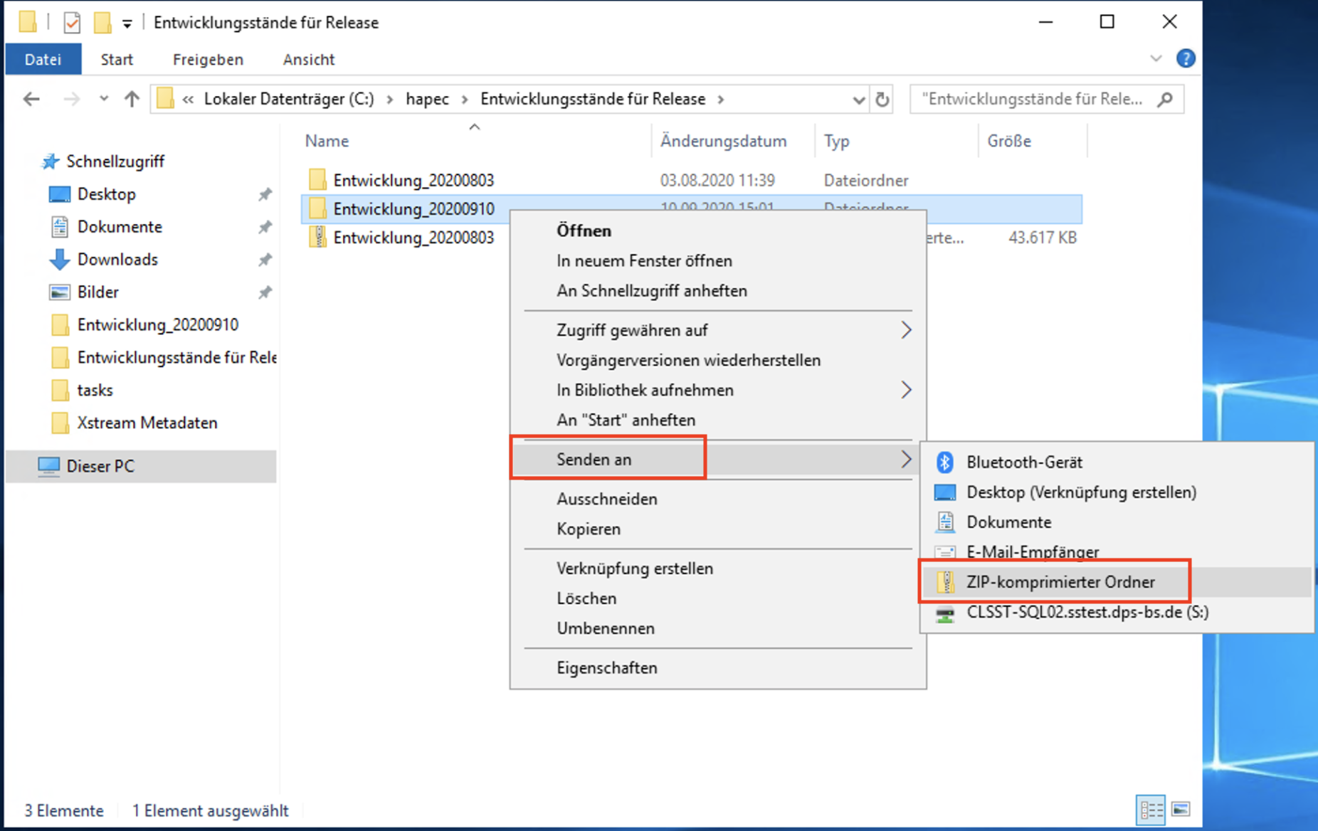
Task: Open the Datei menu tab
Action: (43, 60)
